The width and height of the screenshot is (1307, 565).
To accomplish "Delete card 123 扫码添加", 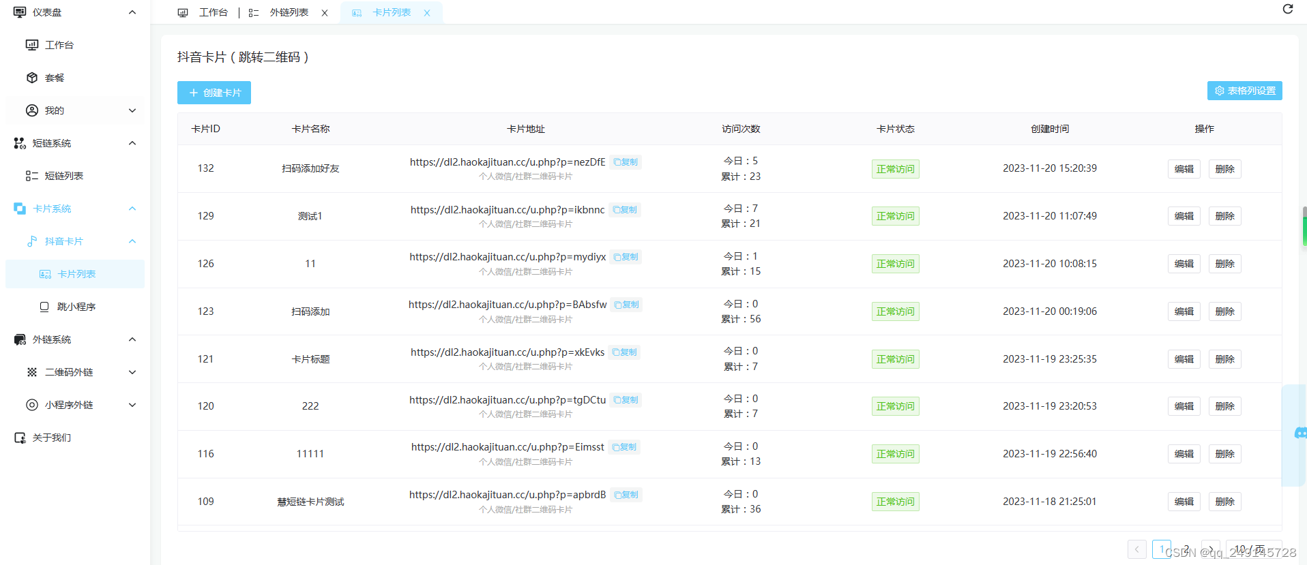I will 1225,311.
